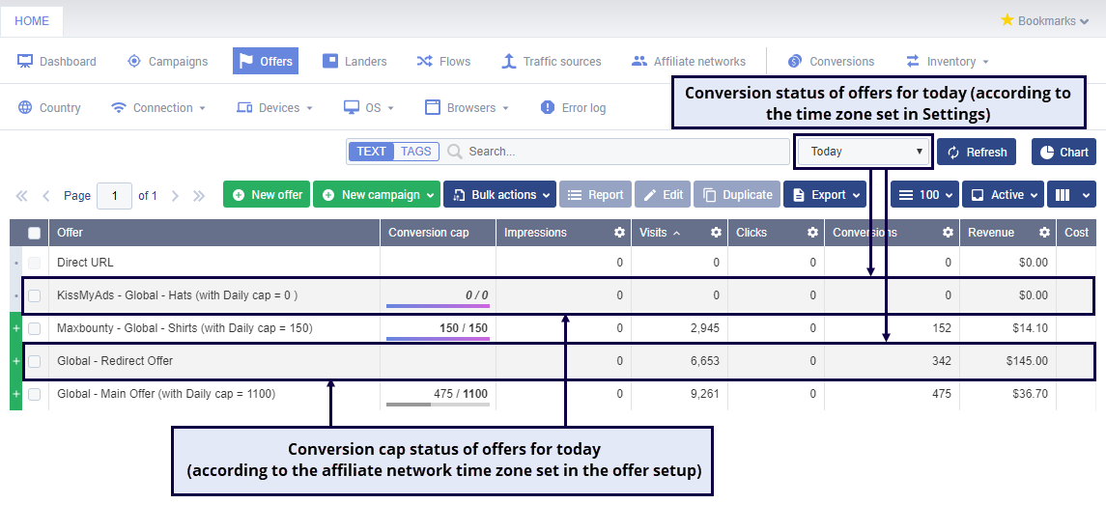Screen dimensions: 1106x532
Task: Open the Bulk actions menu
Action: click(x=500, y=194)
